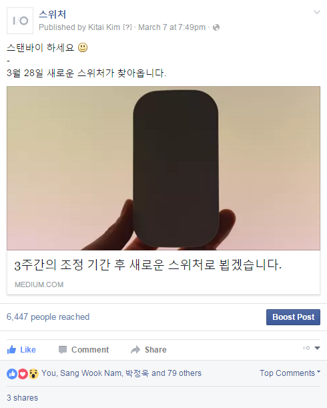Expand the post-as identity selector arrow

tap(317, 348)
